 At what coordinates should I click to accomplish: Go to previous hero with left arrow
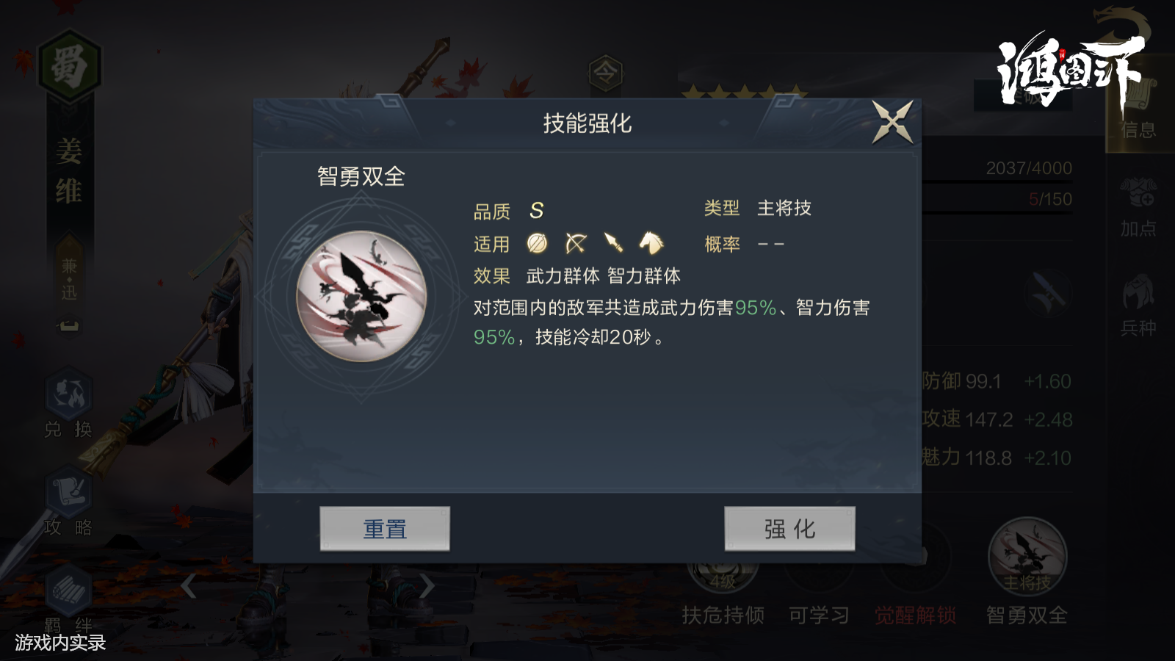click(x=189, y=586)
